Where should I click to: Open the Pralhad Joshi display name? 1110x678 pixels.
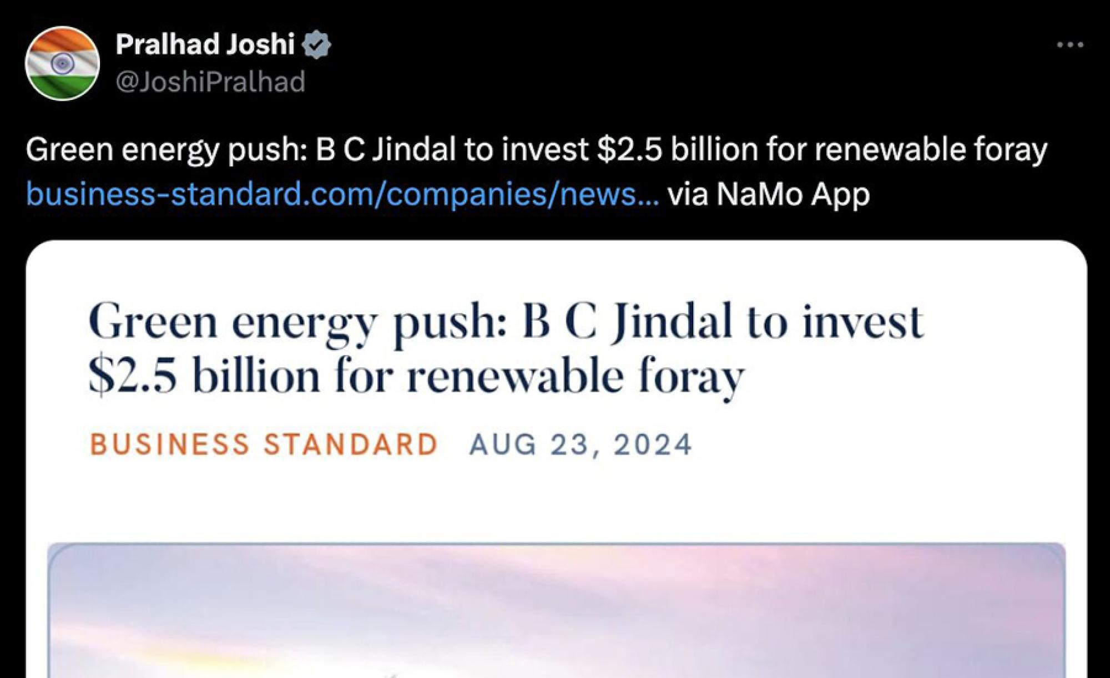tap(205, 44)
